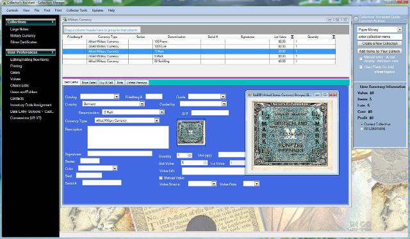Open the Value Date dropdown
This screenshot has width=410, height=239.
point(257,184)
